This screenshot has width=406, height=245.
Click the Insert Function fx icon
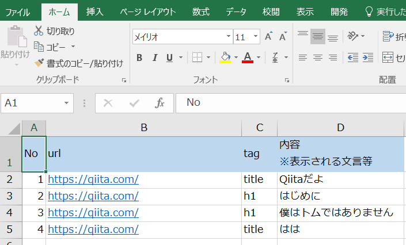point(160,103)
